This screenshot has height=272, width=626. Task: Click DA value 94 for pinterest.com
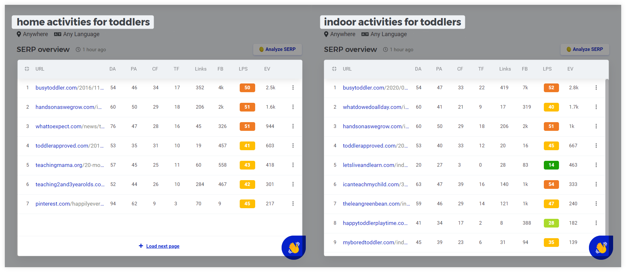coord(113,204)
